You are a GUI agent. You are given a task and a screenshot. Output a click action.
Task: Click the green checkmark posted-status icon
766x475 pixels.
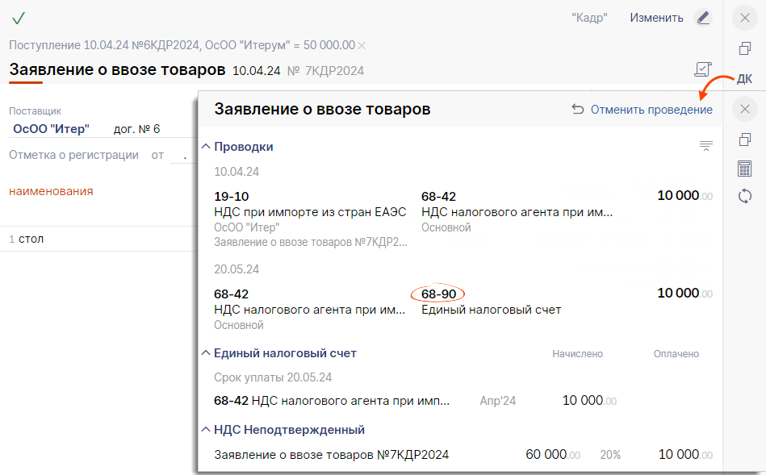(19, 18)
